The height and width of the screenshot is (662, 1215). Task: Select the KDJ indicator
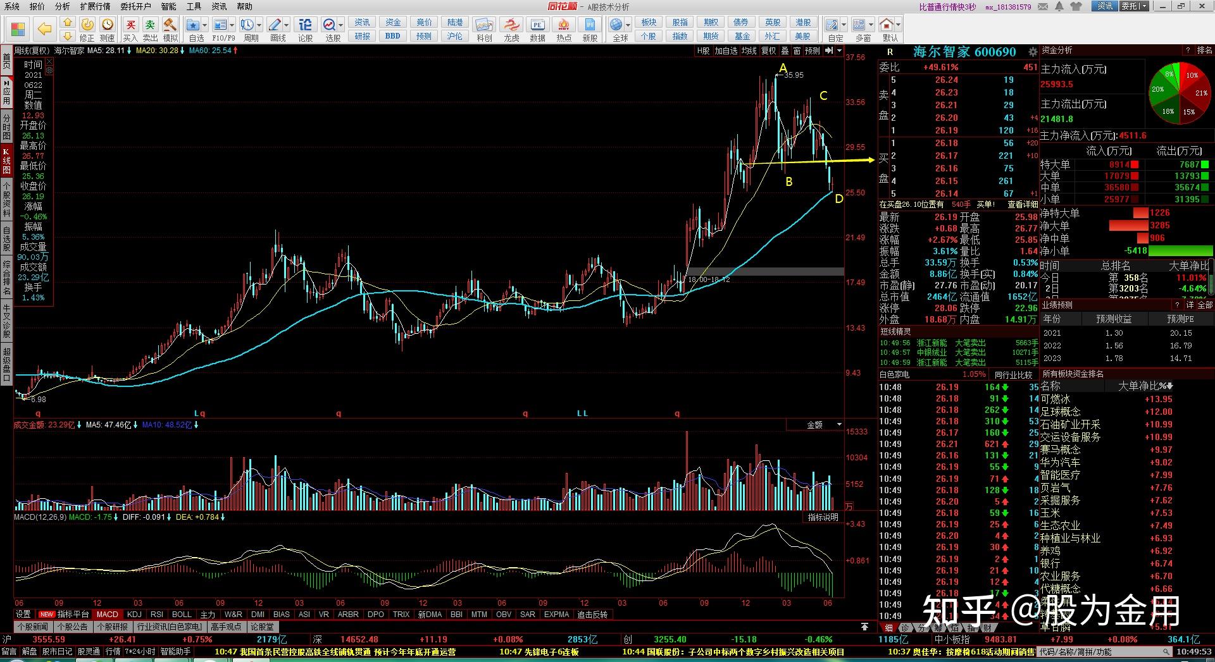click(x=134, y=614)
